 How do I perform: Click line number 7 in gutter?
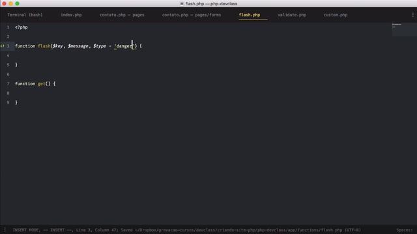tap(8, 84)
